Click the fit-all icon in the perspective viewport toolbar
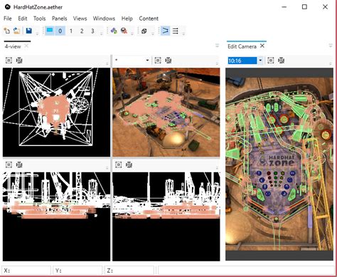 (168, 61)
